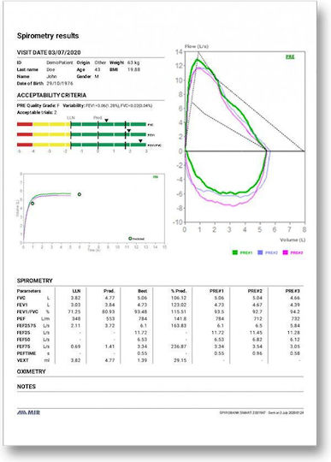Click the ID value 'DemoPatient'
The height and width of the screenshot is (462, 331).
click(60, 62)
